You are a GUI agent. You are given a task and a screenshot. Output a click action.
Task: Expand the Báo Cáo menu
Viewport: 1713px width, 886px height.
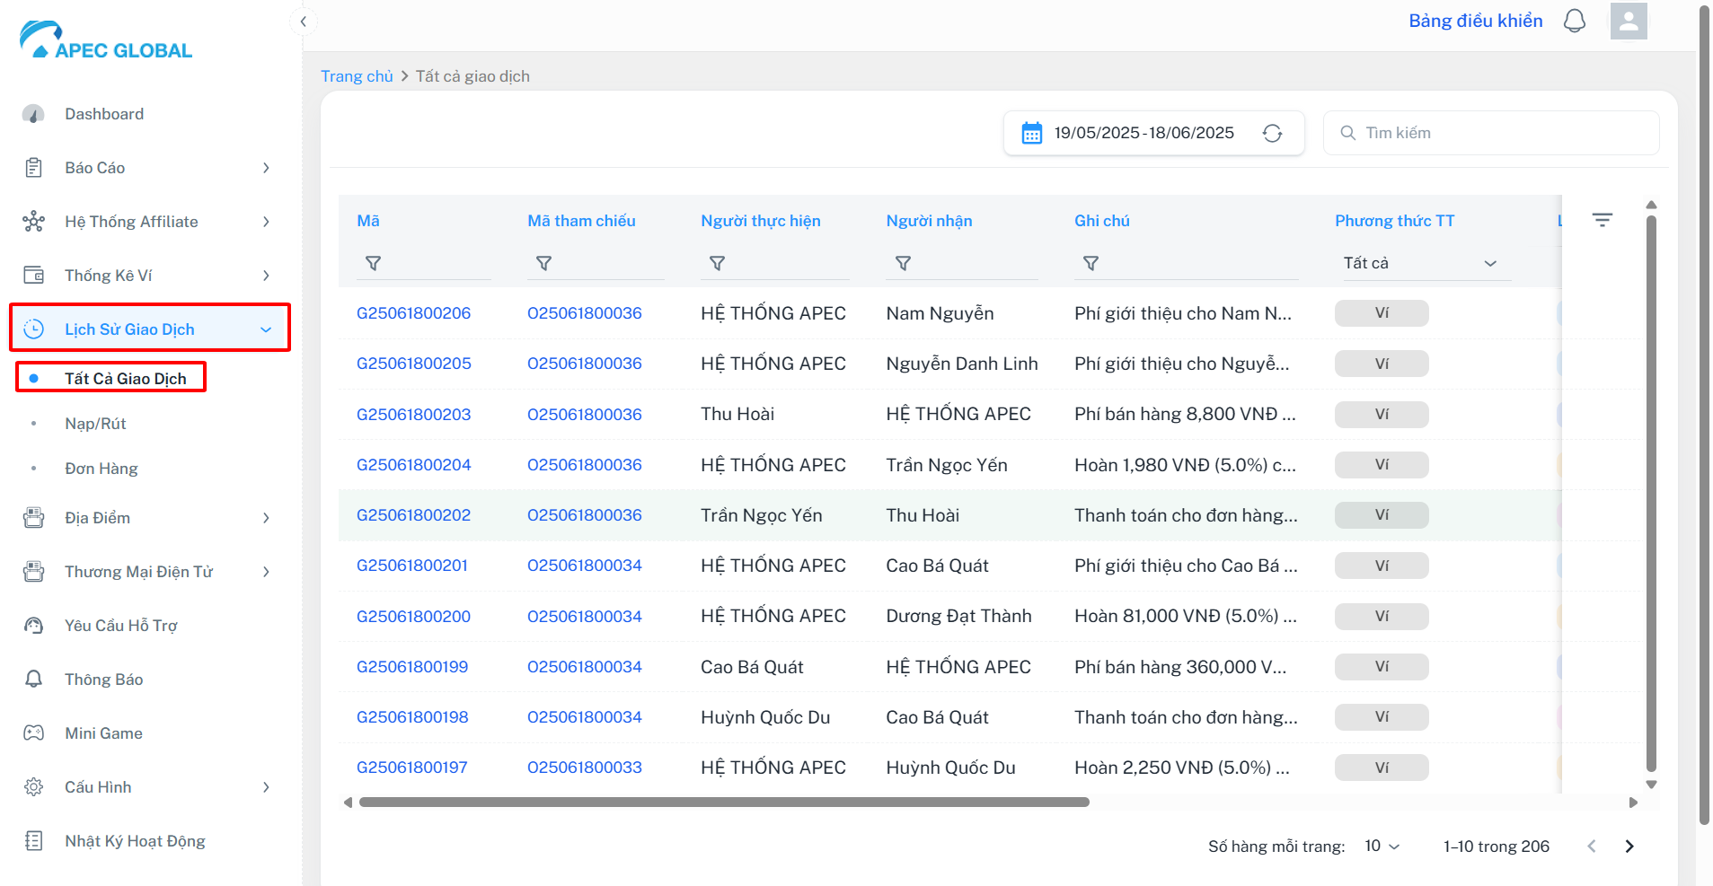click(x=148, y=168)
